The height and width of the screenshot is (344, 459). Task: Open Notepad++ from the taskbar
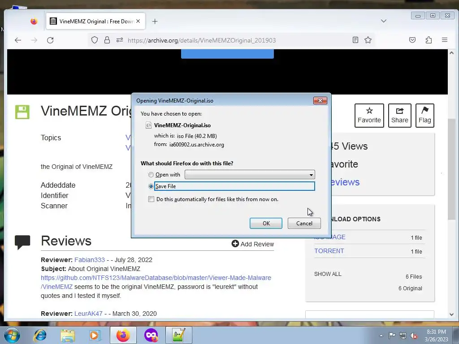tap(179, 335)
